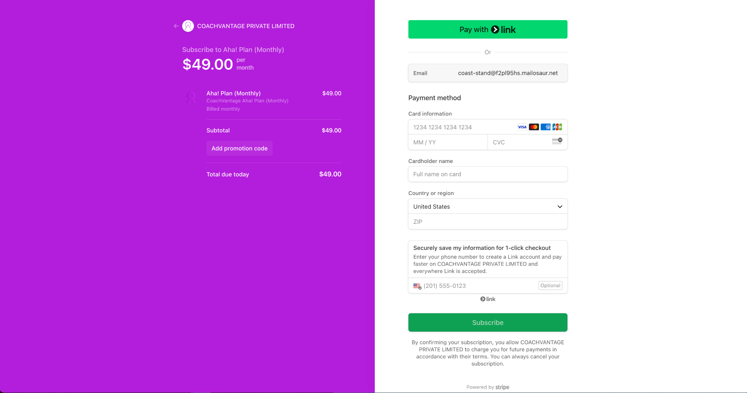Expand country list using the chevron arrow

coord(559,207)
